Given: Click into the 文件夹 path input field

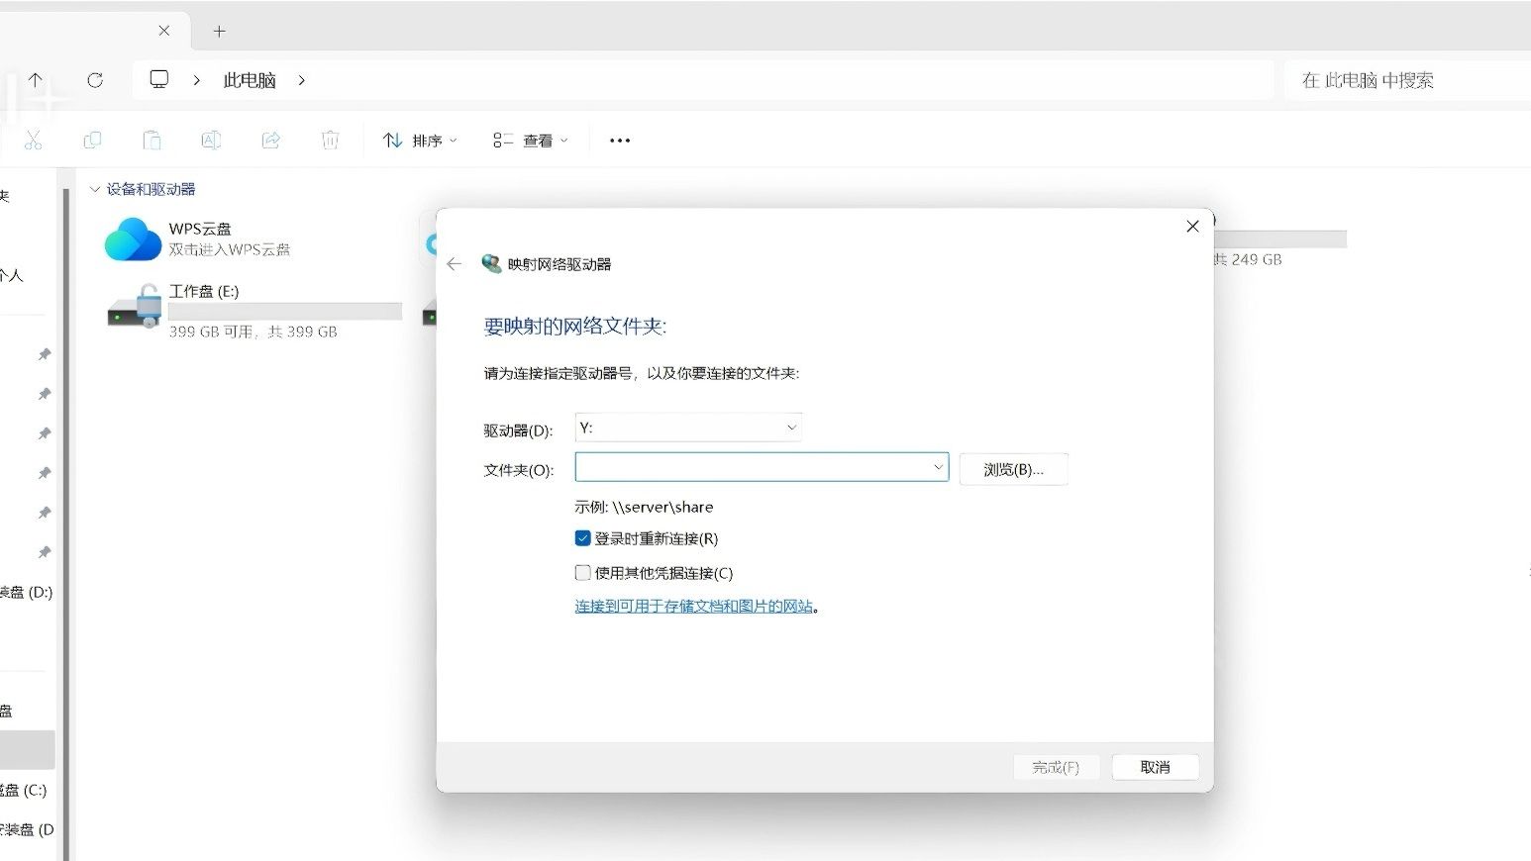Looking at the screenshot, I should (753, 467).
